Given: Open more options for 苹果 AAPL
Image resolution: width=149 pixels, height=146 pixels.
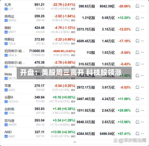Looking at the screenshot, I should pyautogui.click(x=142, y=87).
